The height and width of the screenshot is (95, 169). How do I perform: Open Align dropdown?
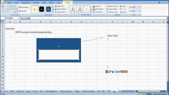click(123, 6)
